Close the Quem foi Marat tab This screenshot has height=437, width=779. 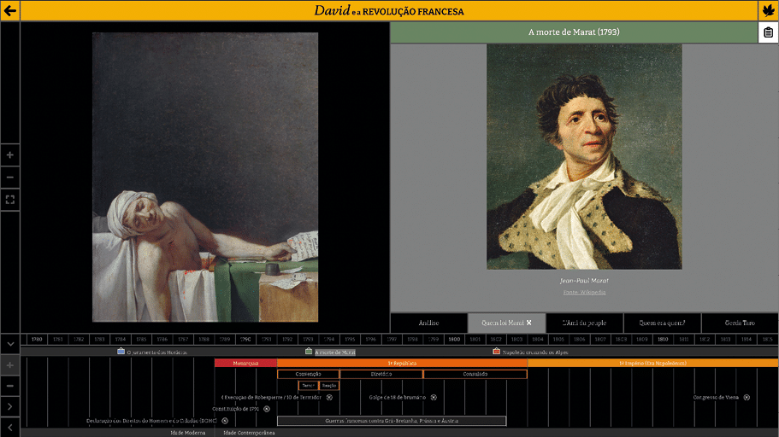coord(529,323)
